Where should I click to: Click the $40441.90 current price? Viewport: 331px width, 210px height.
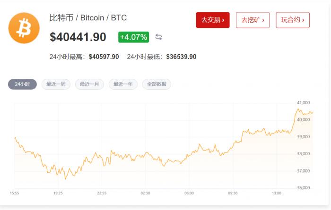pyautogui.click(x=78, y=37)
